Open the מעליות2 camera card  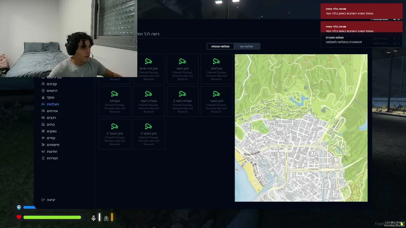216,69
